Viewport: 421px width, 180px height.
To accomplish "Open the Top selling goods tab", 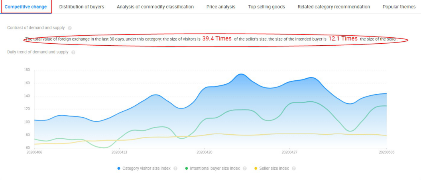I will tap(266, 7).
